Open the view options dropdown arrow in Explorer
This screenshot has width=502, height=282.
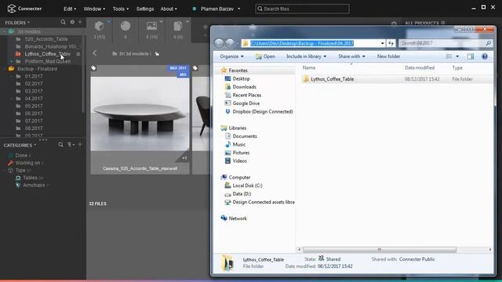click(457, 56)
